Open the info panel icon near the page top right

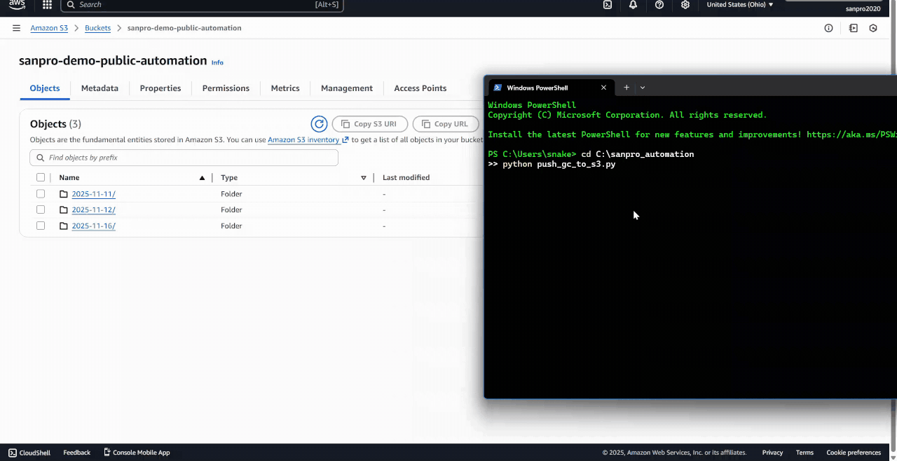[x=828, y=28]
